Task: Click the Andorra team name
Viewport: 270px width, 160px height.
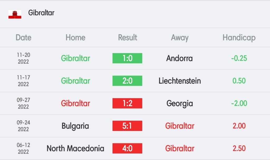Action: click(x=179, y=58)
